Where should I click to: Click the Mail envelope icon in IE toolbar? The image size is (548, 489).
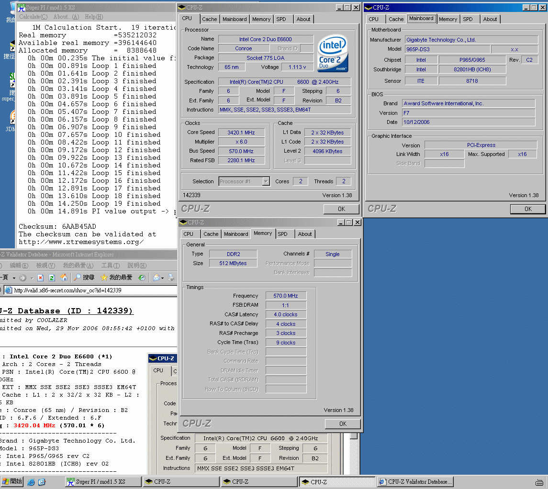pos(156,278)
